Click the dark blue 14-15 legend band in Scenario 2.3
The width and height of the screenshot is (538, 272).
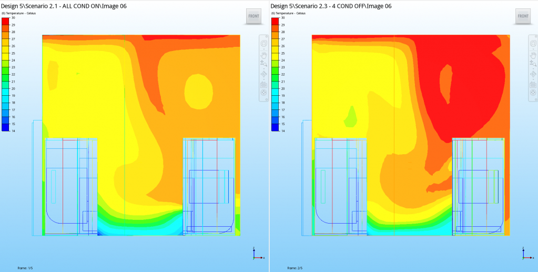275,127
